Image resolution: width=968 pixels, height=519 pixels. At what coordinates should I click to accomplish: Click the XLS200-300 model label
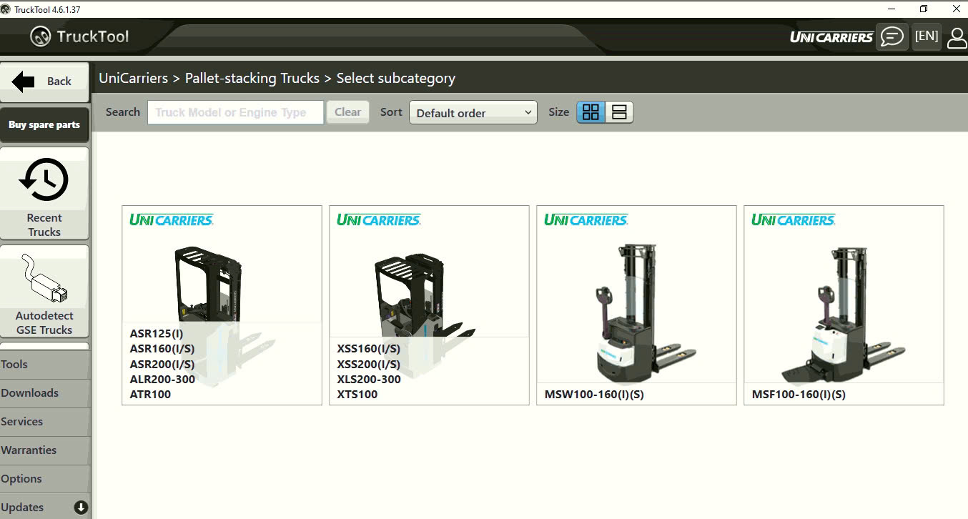tap(369, 380)
